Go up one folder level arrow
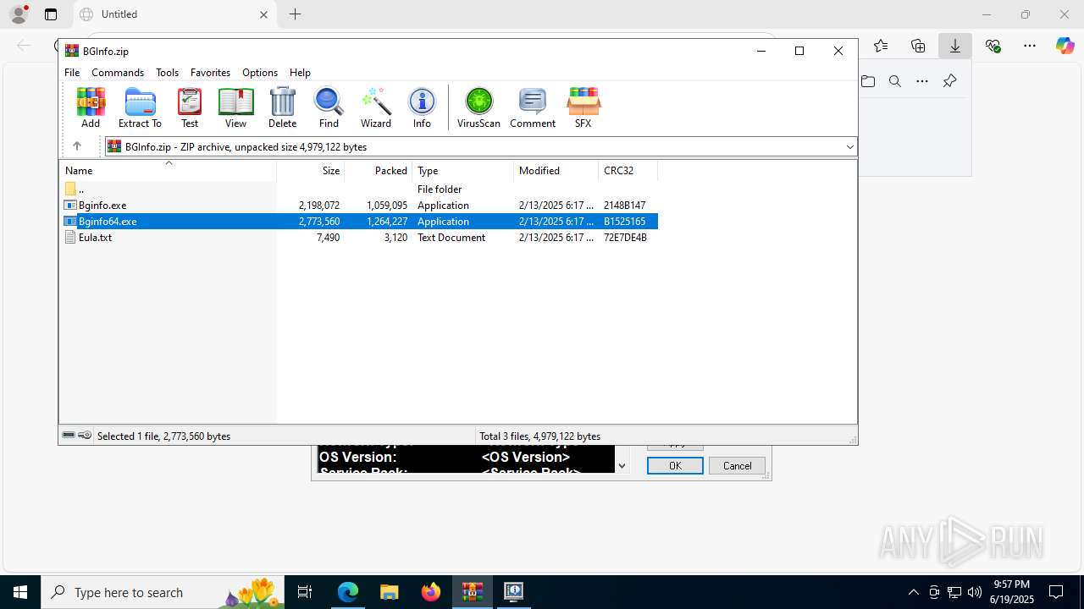Viewport: 1084px width, 609px height. [x=76, y=146]
